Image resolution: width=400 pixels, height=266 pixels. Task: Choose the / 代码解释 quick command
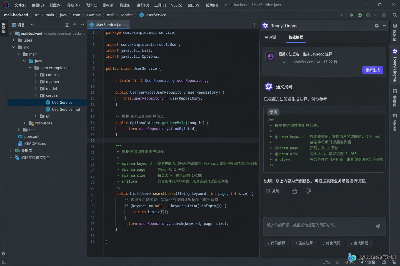click(x=277, y=243)
